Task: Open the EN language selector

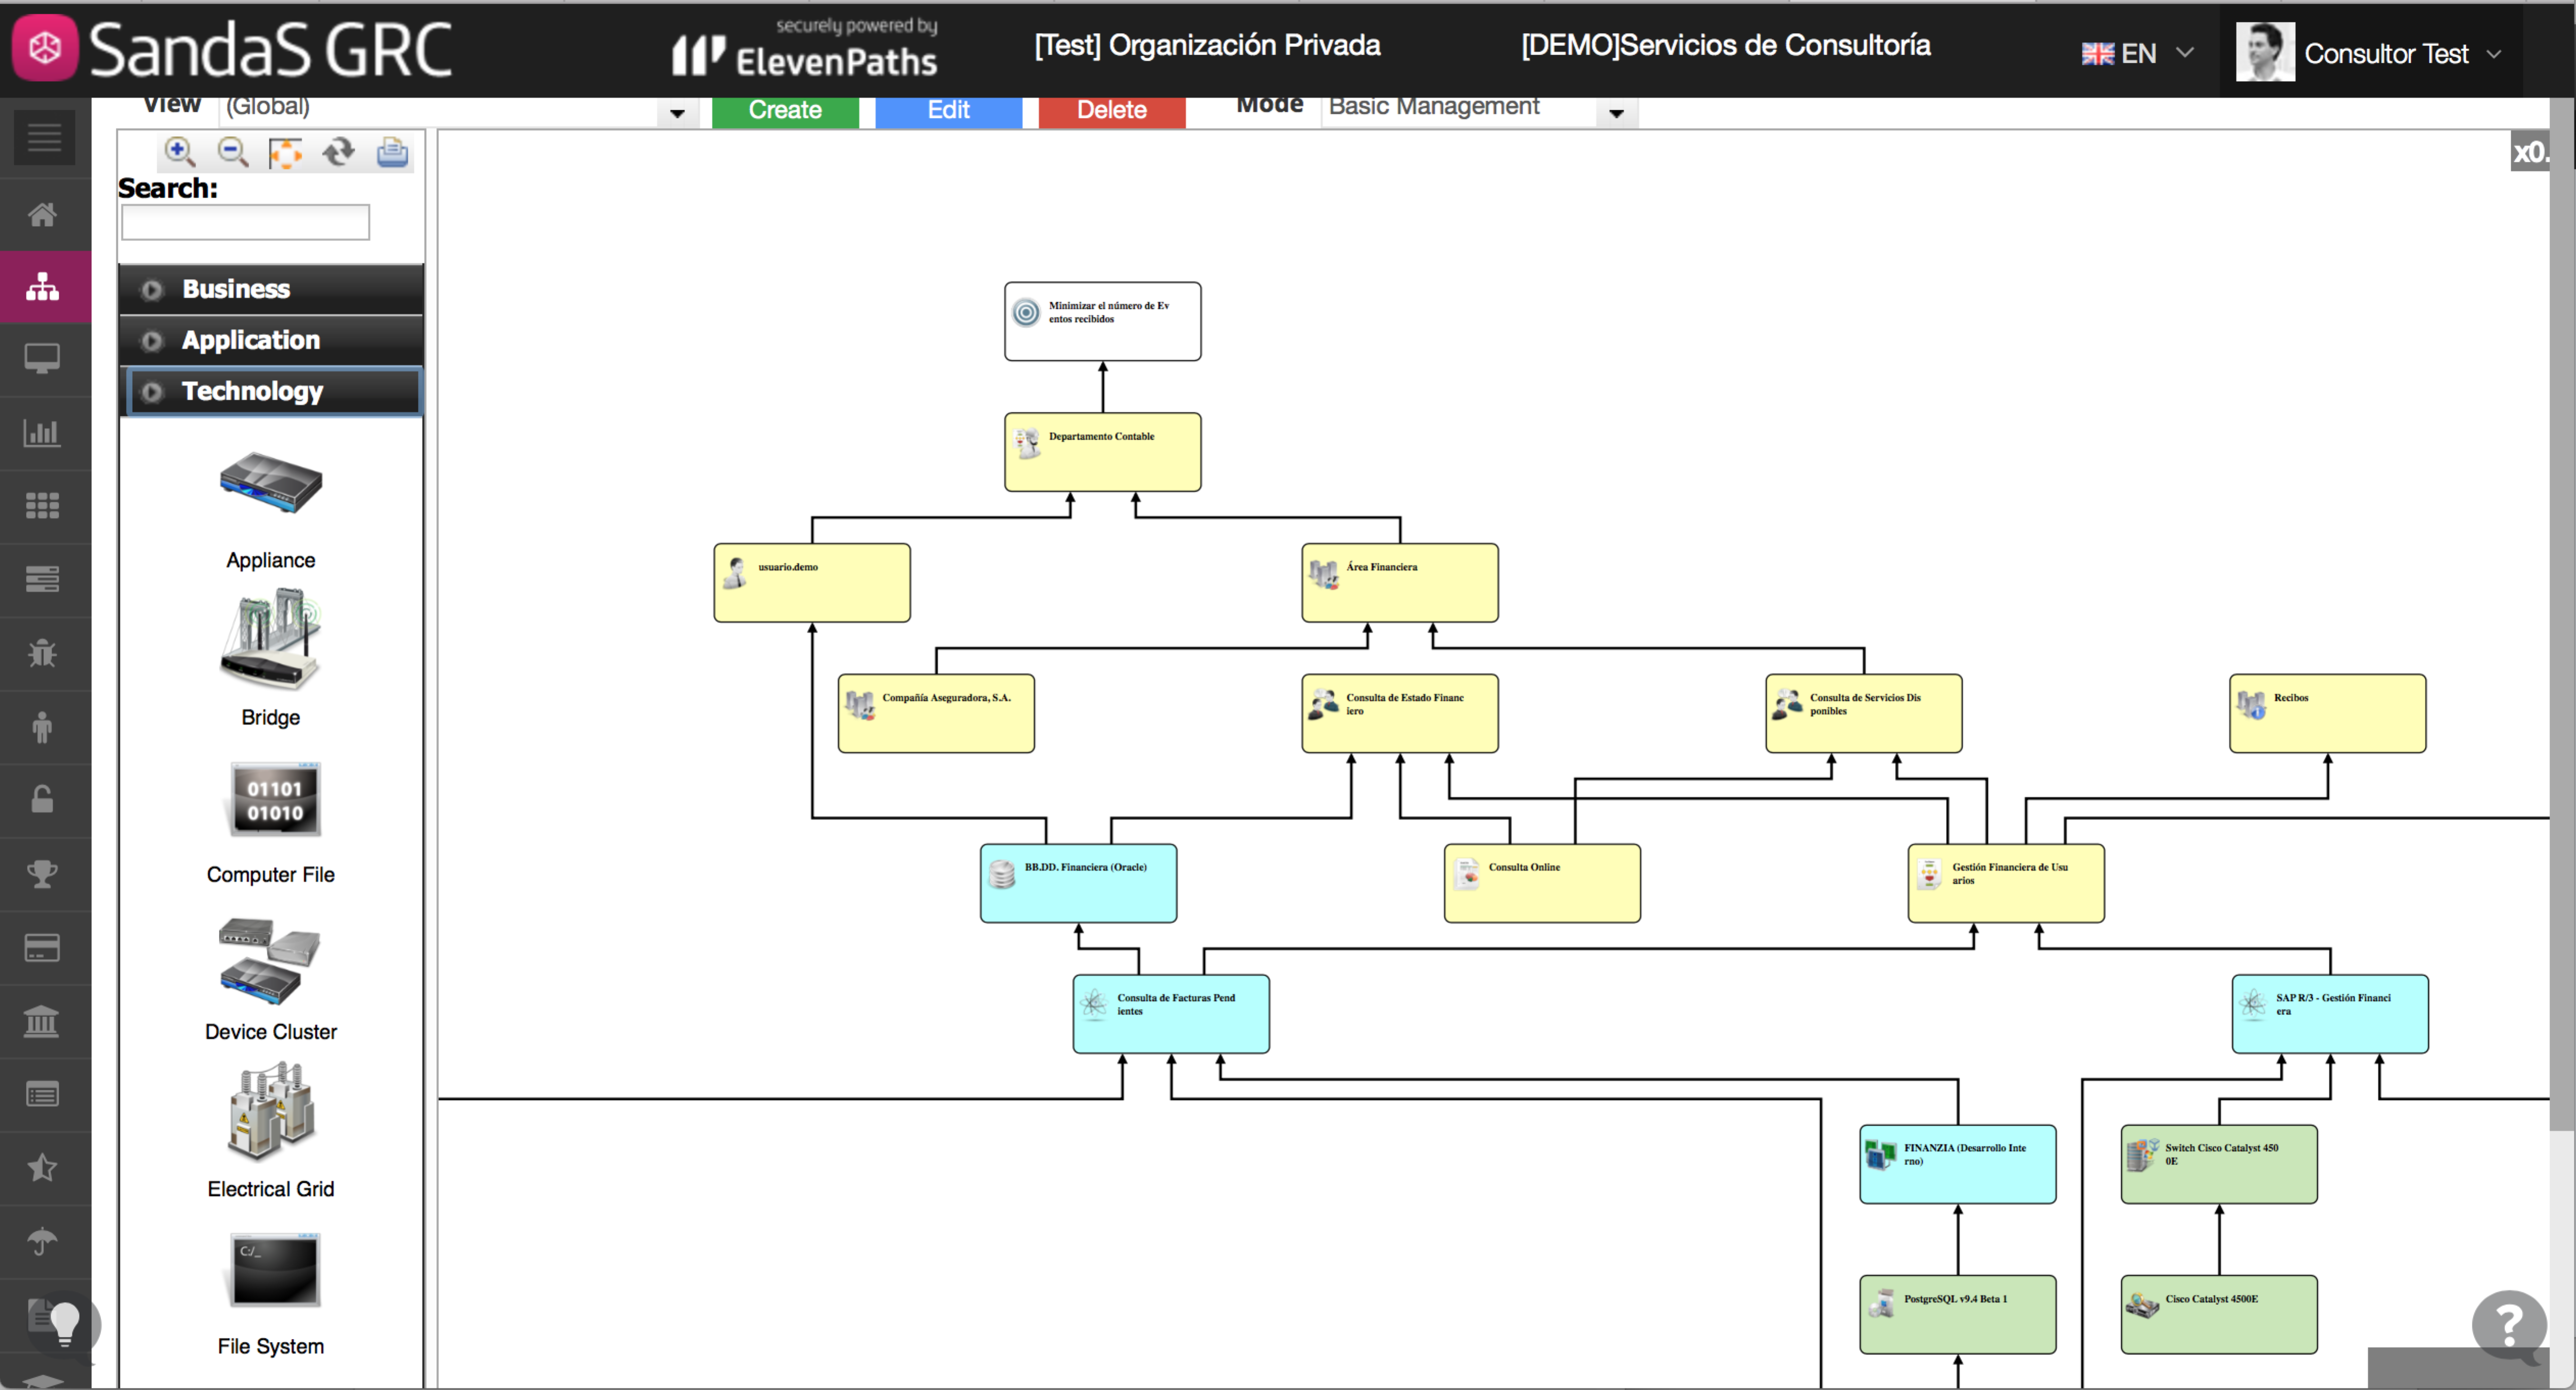Action: (x=2137, y=54)
